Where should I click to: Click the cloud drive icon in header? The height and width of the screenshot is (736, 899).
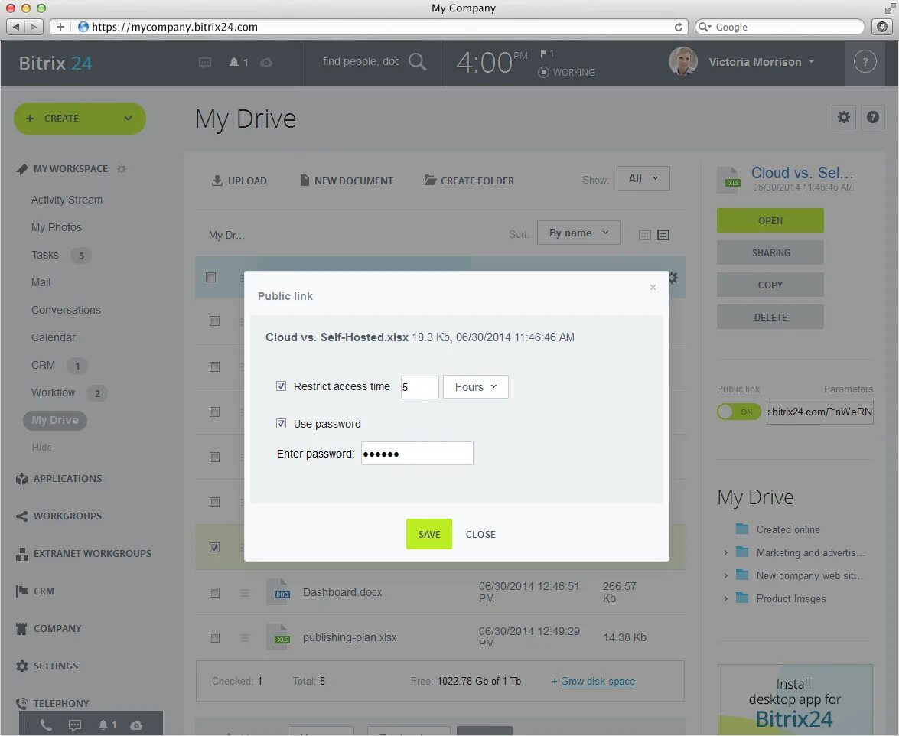(x=266, y=62)
